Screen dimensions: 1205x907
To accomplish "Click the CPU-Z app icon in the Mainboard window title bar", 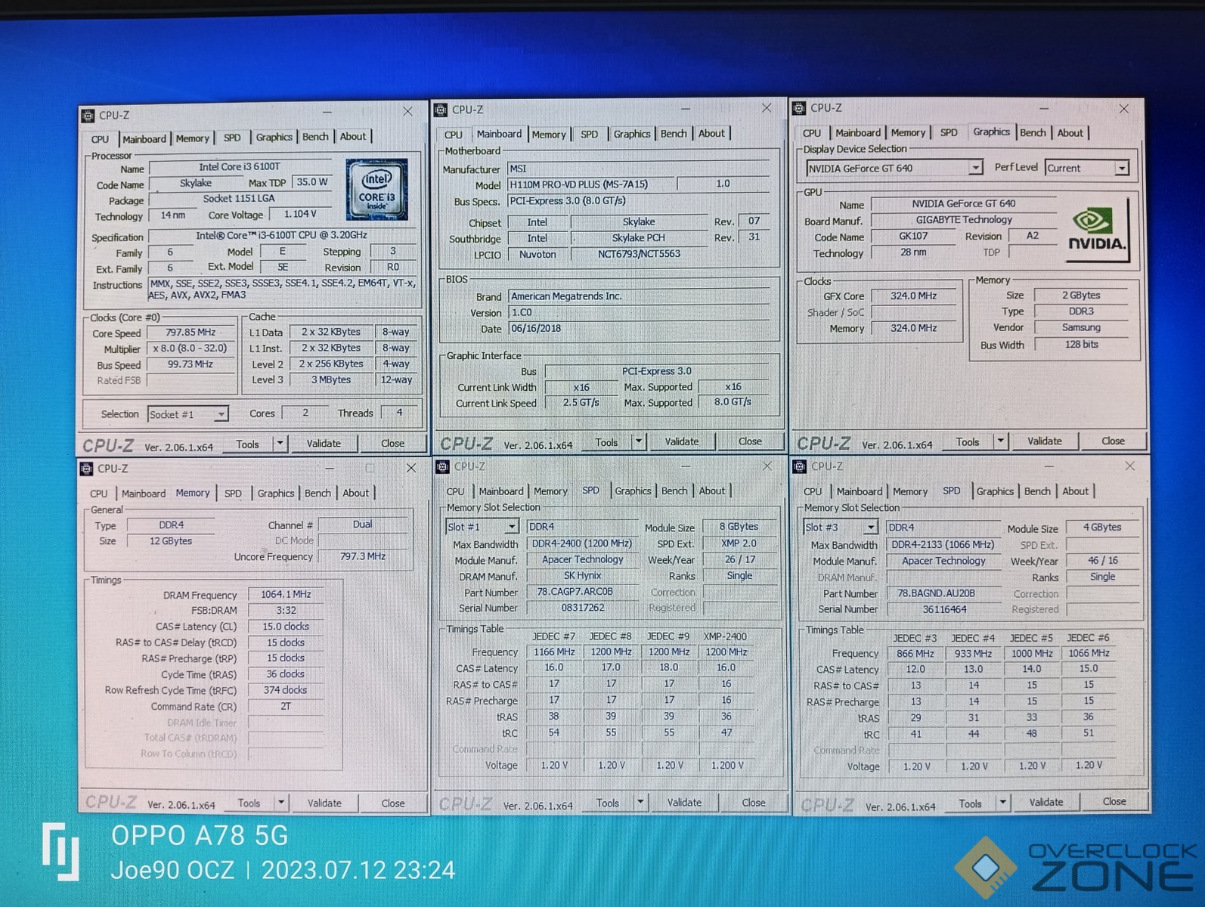I will 441,110.
